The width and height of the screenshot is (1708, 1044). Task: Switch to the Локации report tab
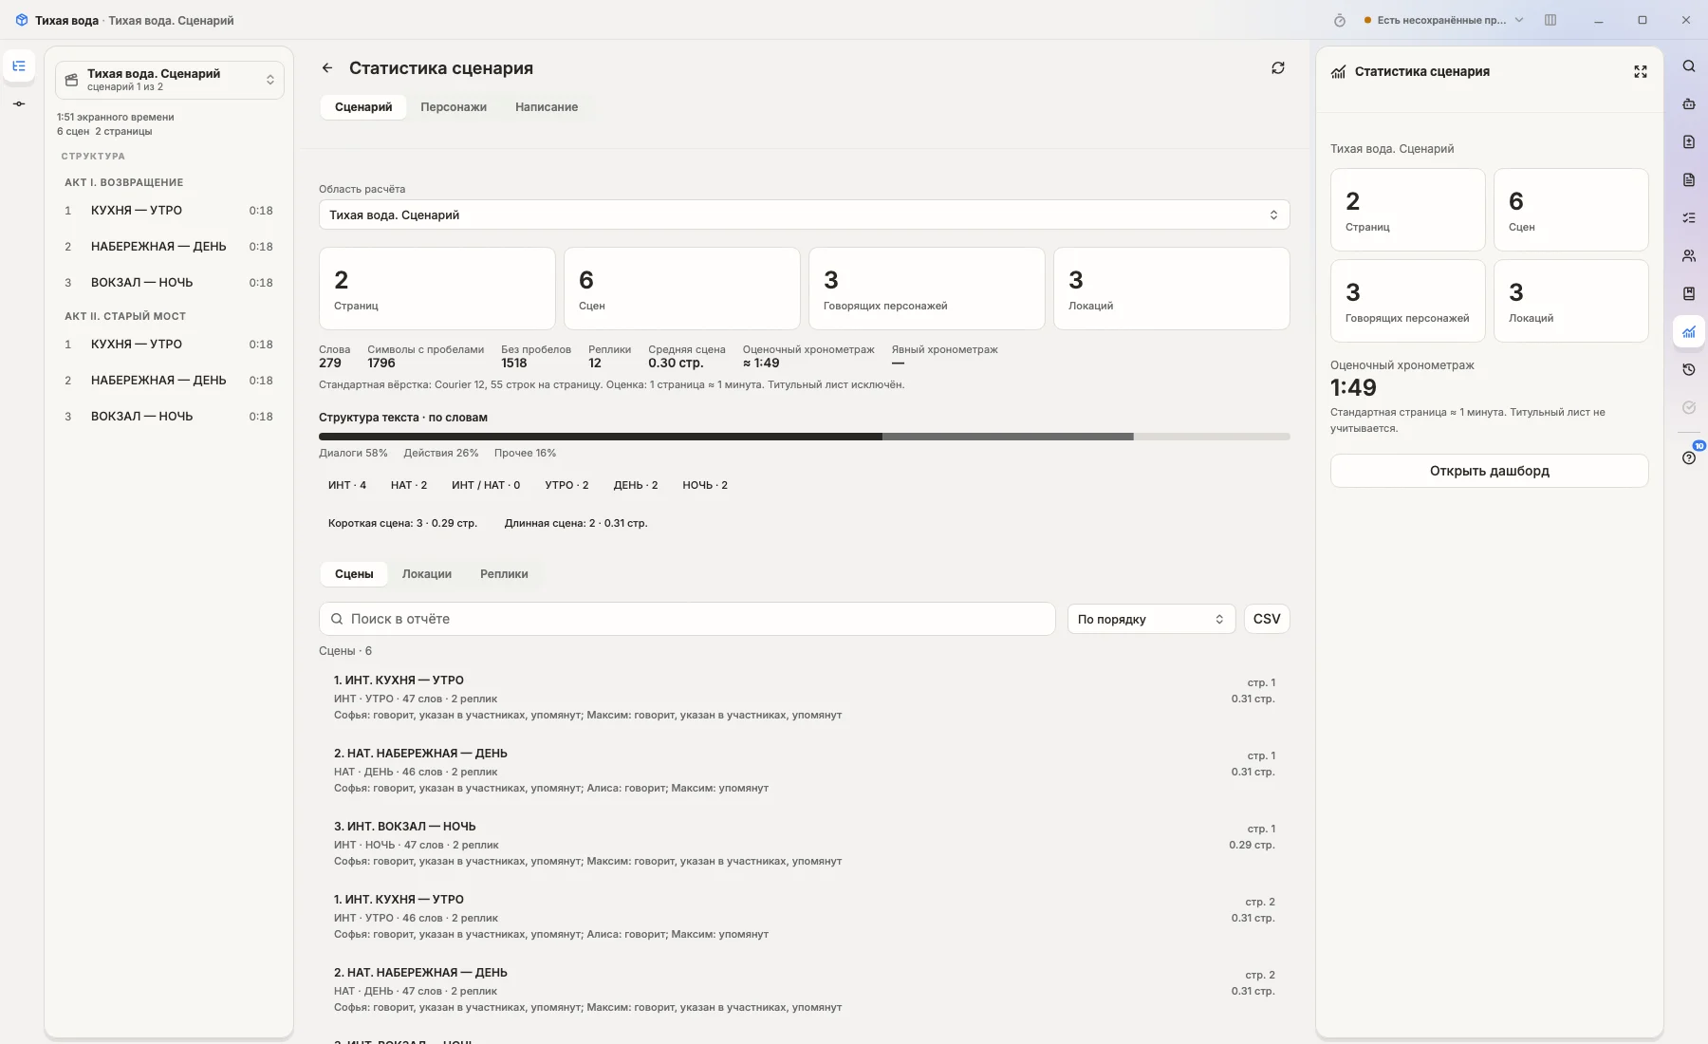[427, 574]
